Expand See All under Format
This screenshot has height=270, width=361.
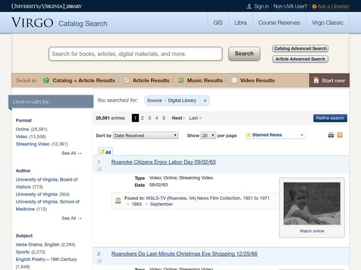(71, 153)
